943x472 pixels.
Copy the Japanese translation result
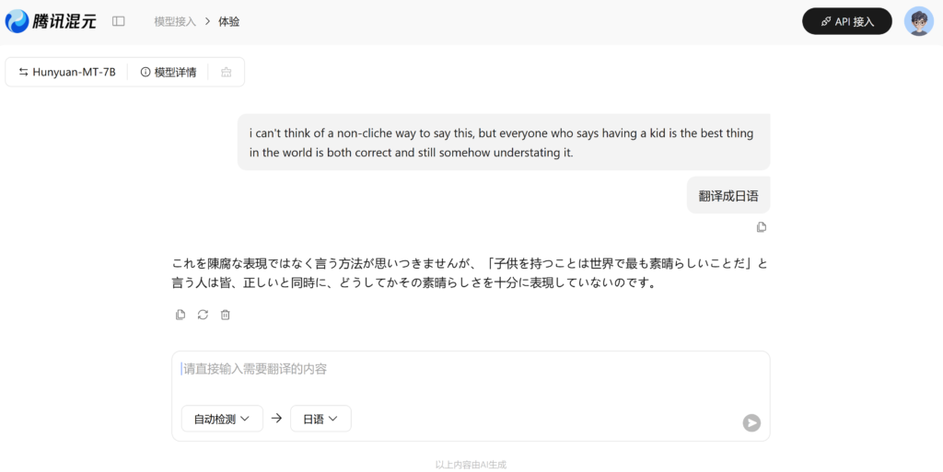coord(180,315)
